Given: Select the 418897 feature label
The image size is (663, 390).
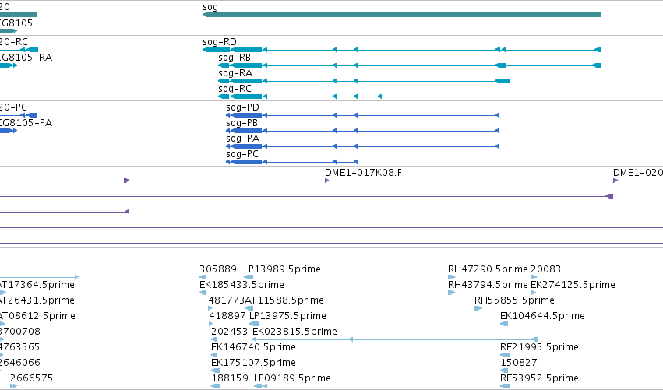Looking at the screenshot, I should point(227,316).
